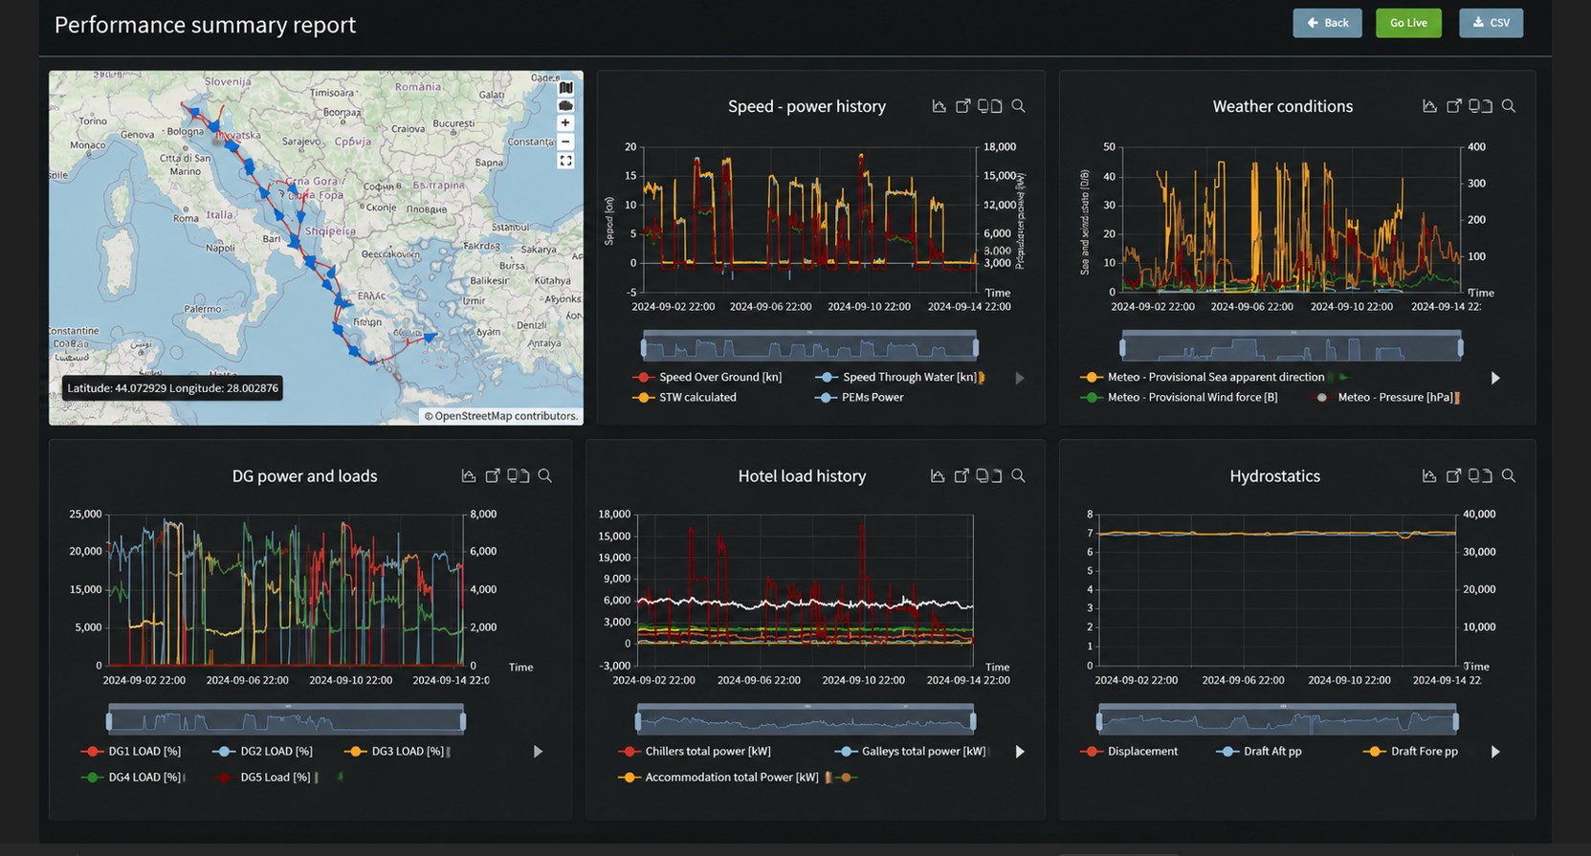
Task: Open Weather conditions chart in new window icon
Action: click(x=1453, y=106)
